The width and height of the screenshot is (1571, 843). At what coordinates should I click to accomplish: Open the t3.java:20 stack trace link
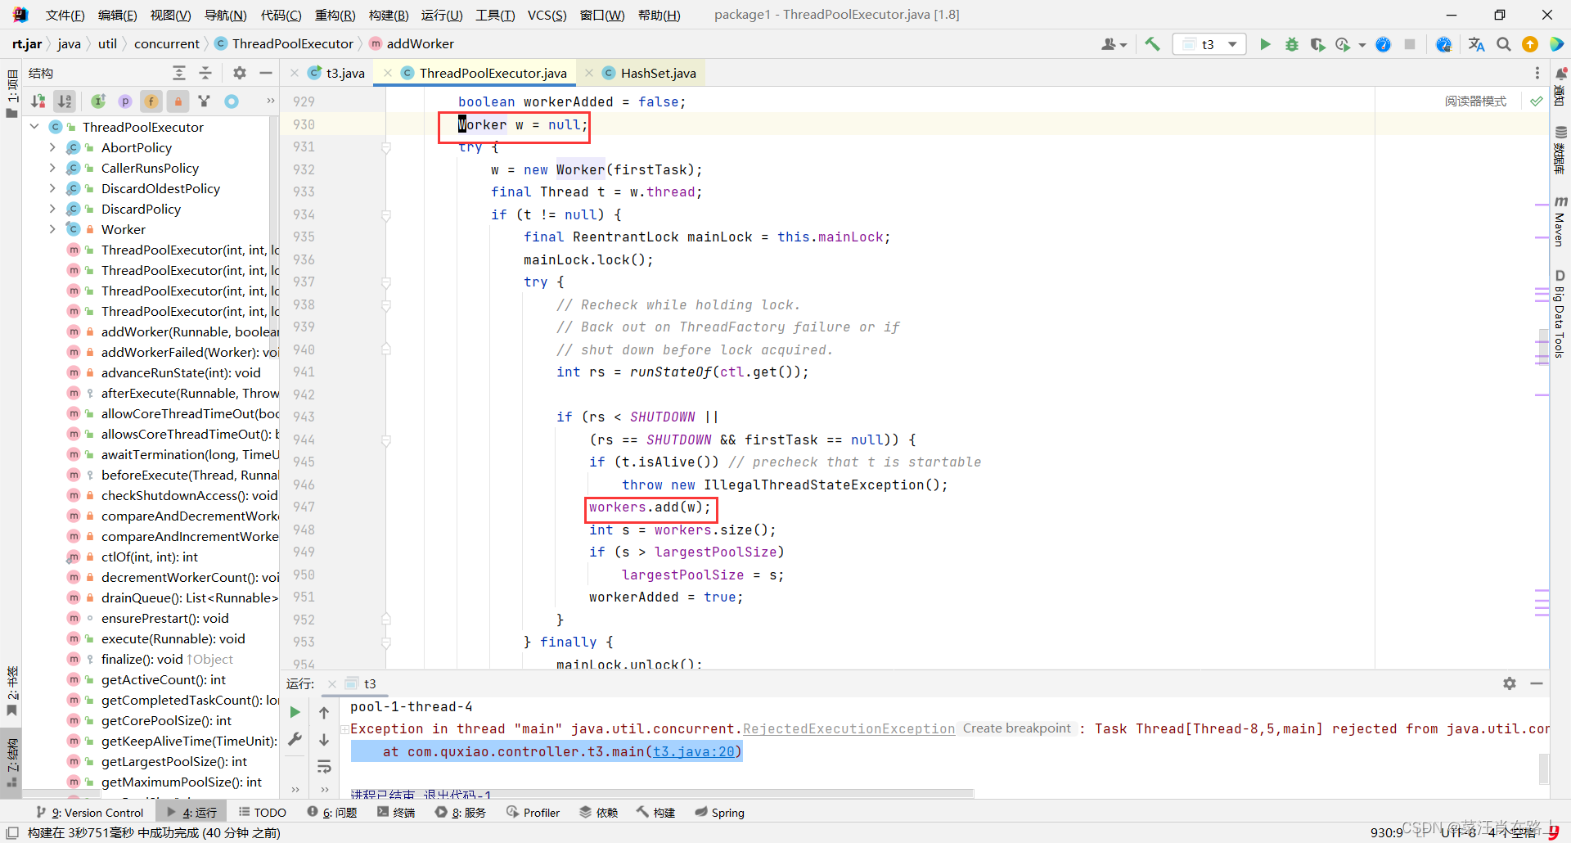pyautogui.click(x=694, y=751)
